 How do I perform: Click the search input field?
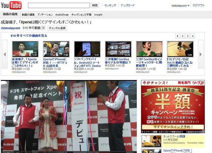(59, 5)
